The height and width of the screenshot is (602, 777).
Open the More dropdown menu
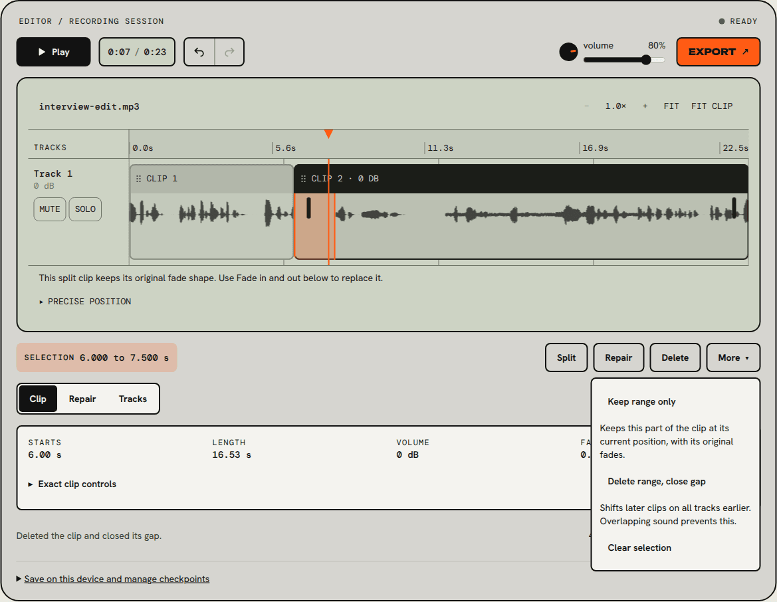coord(733,357)
